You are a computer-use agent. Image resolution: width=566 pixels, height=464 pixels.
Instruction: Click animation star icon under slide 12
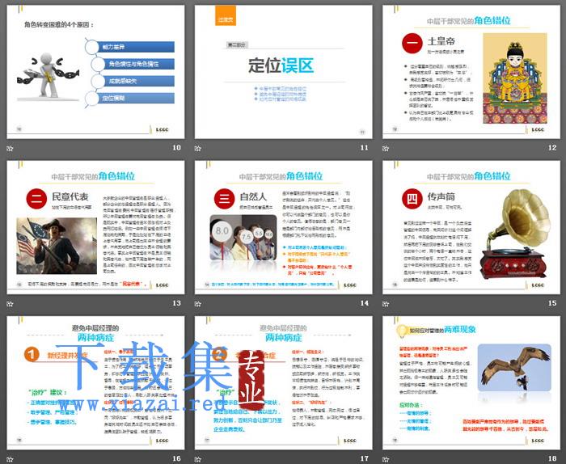(x=386, y=148)
